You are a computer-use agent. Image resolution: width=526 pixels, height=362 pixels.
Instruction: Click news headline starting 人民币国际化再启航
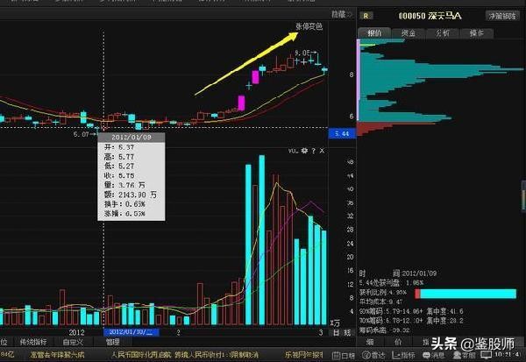coord(184,355)
